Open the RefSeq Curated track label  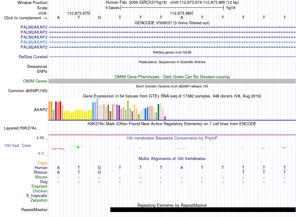[x=33, y=57]
